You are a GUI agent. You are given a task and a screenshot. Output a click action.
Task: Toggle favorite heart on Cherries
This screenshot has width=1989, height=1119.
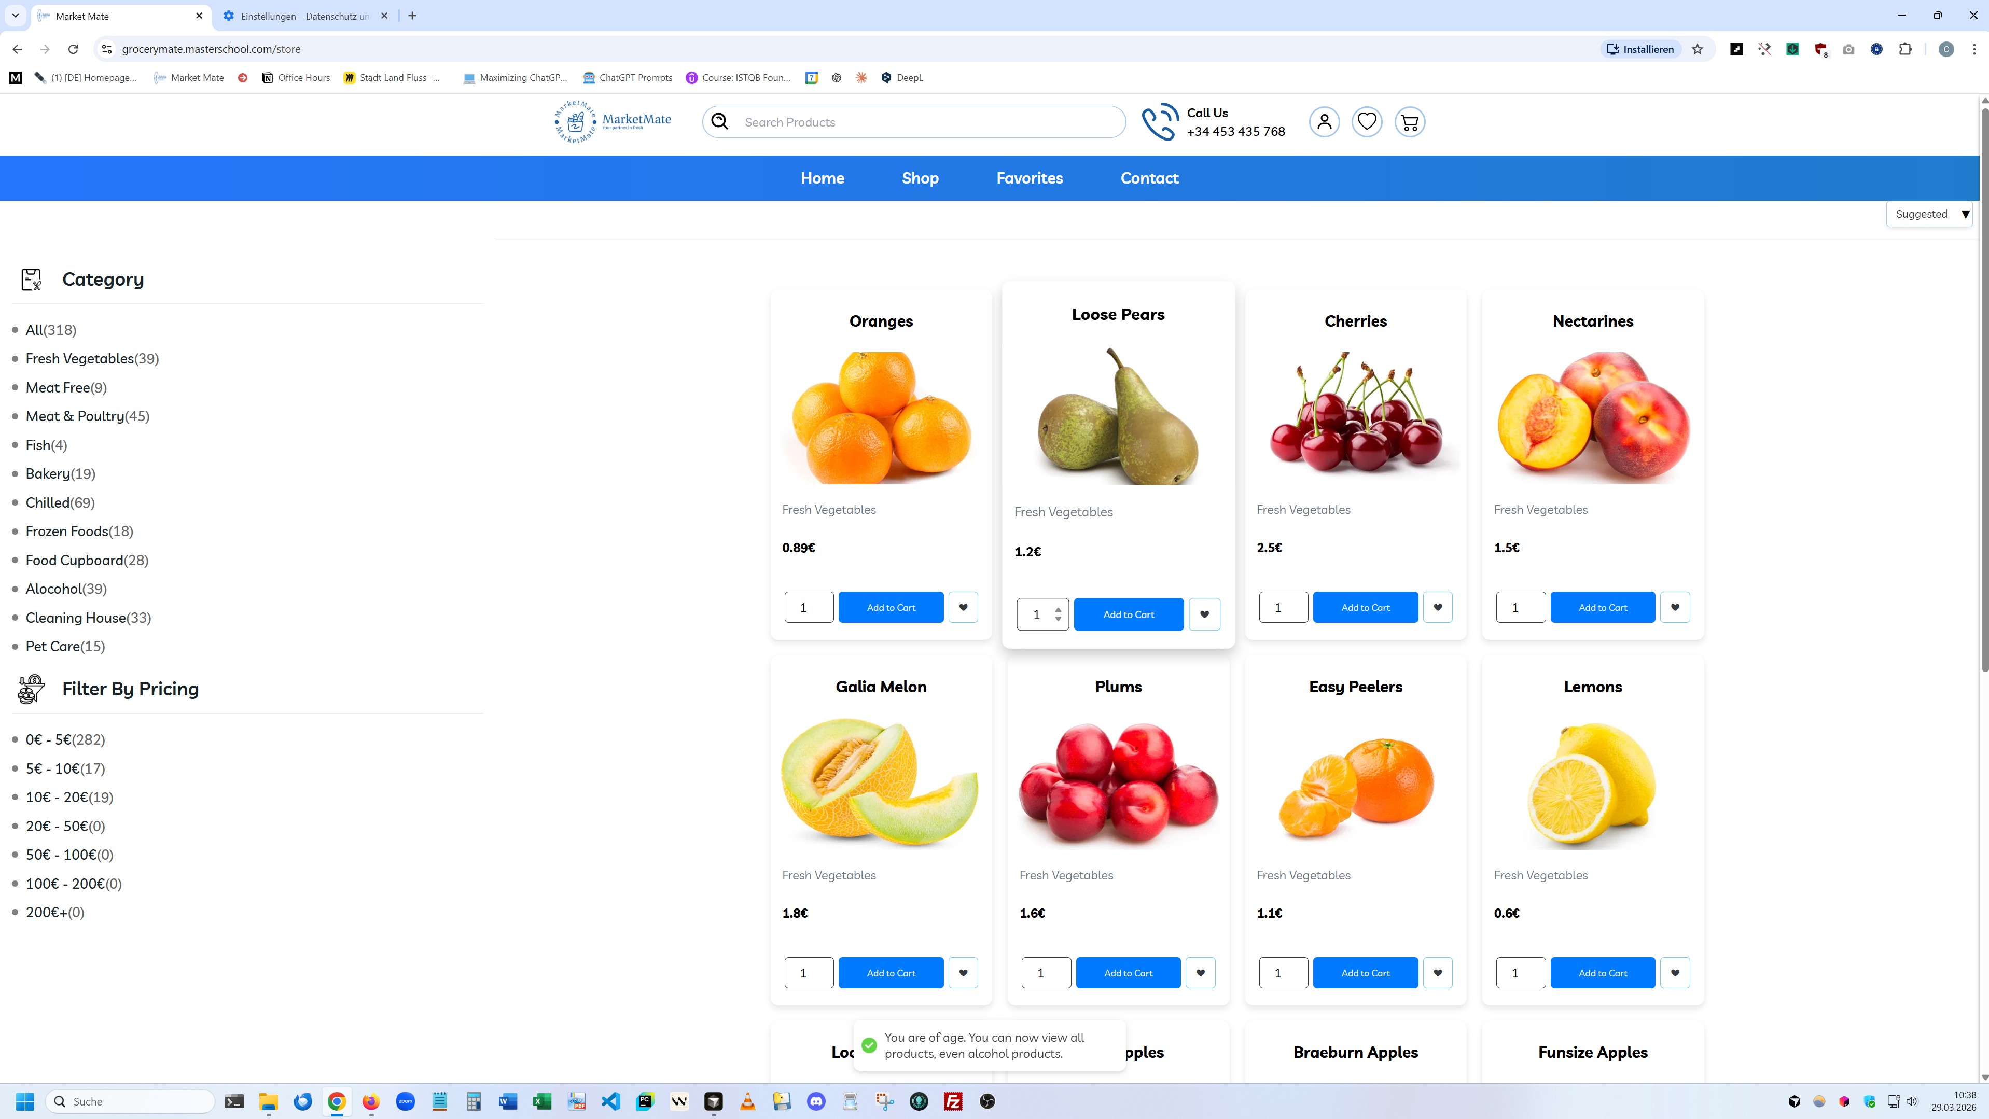[x=1437, y=607]
